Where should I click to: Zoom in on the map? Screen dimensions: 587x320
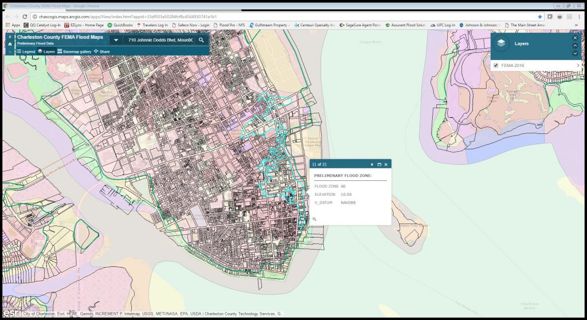tap(10, 37)
